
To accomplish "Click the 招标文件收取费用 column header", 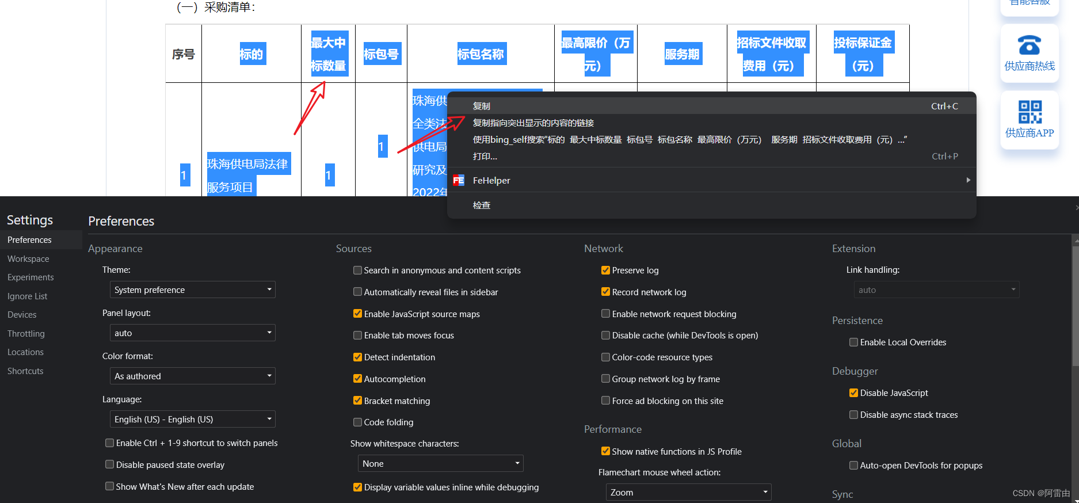I will coord(772,54).
